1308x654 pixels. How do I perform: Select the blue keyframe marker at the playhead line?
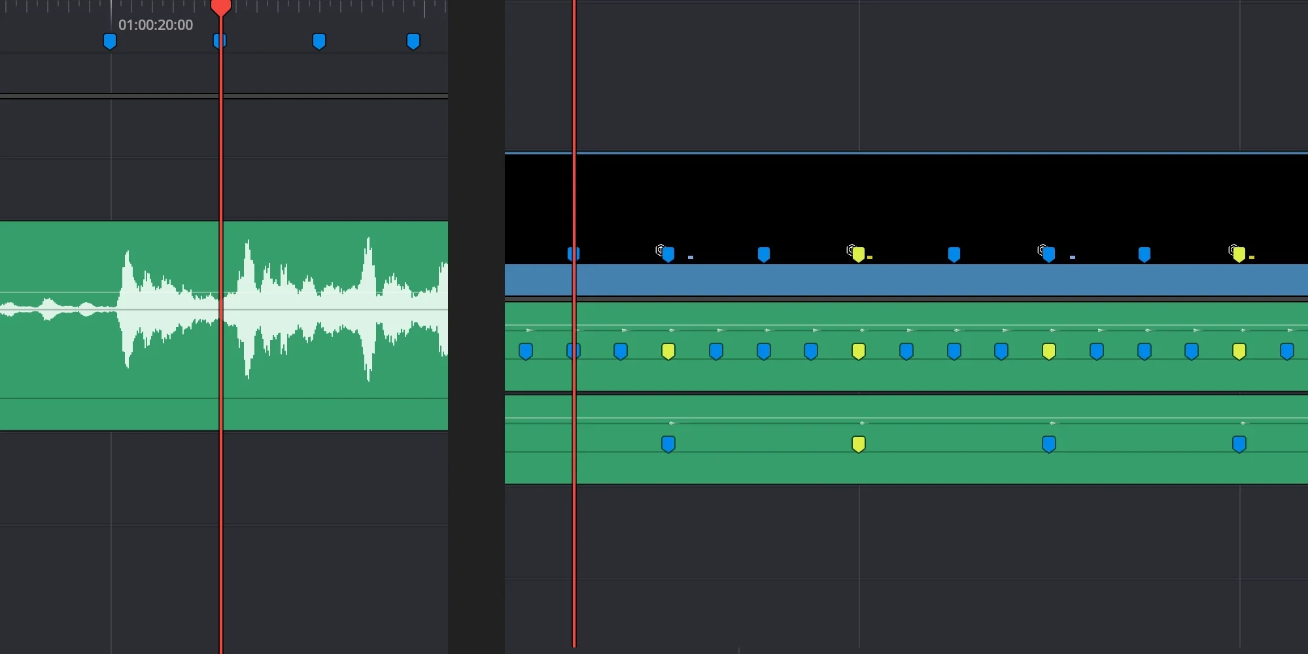point(574,351)
